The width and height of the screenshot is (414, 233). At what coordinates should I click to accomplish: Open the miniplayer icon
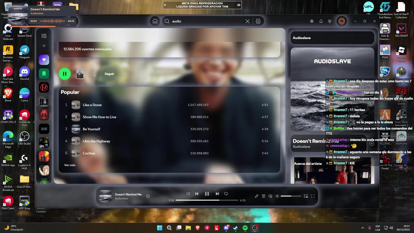coord(306,196)
